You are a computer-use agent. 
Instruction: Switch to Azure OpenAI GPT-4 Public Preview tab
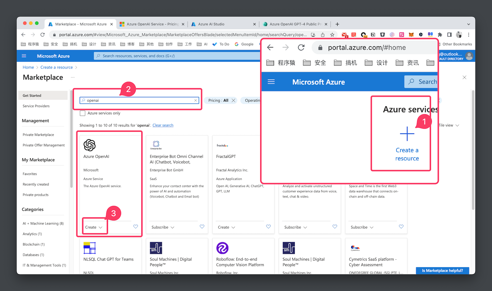(295, 24)
